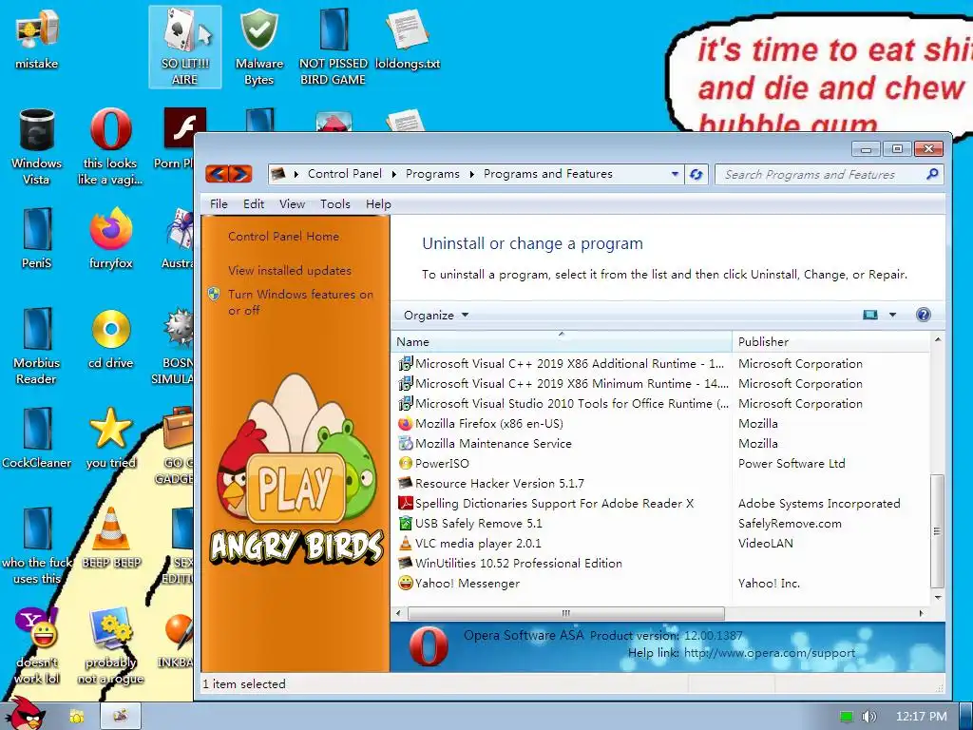Screen dimensions: 973x730
Task: Click the horizontal scrollbar in program list
Action: [566, 613]
